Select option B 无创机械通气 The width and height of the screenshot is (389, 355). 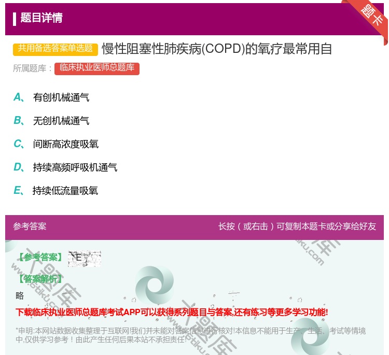tap(51, 121)
